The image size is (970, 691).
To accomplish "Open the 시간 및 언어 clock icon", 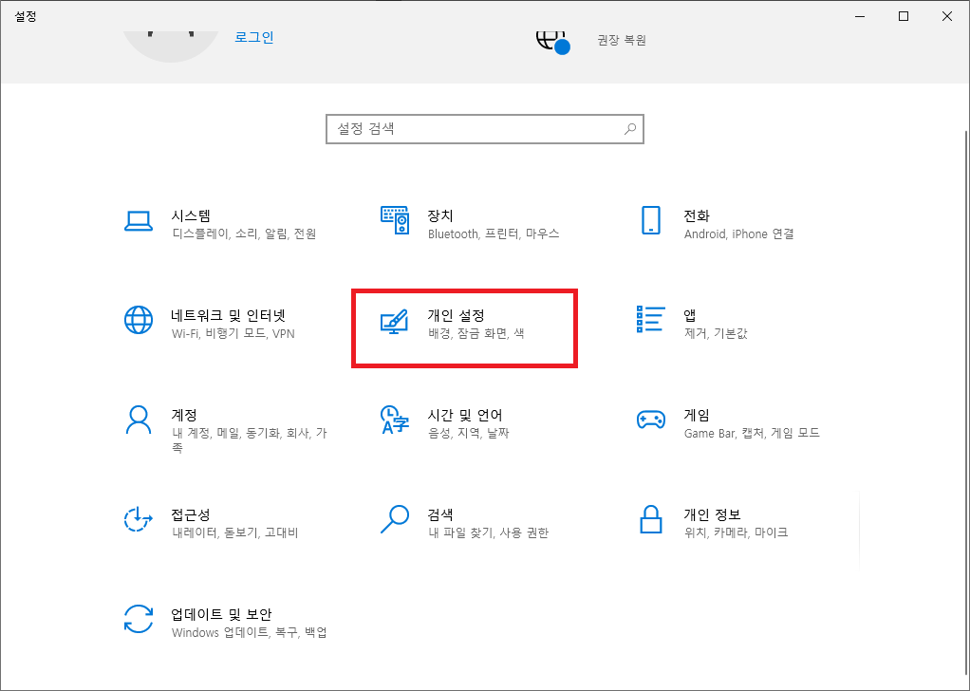I will click(x=395, y=420).
